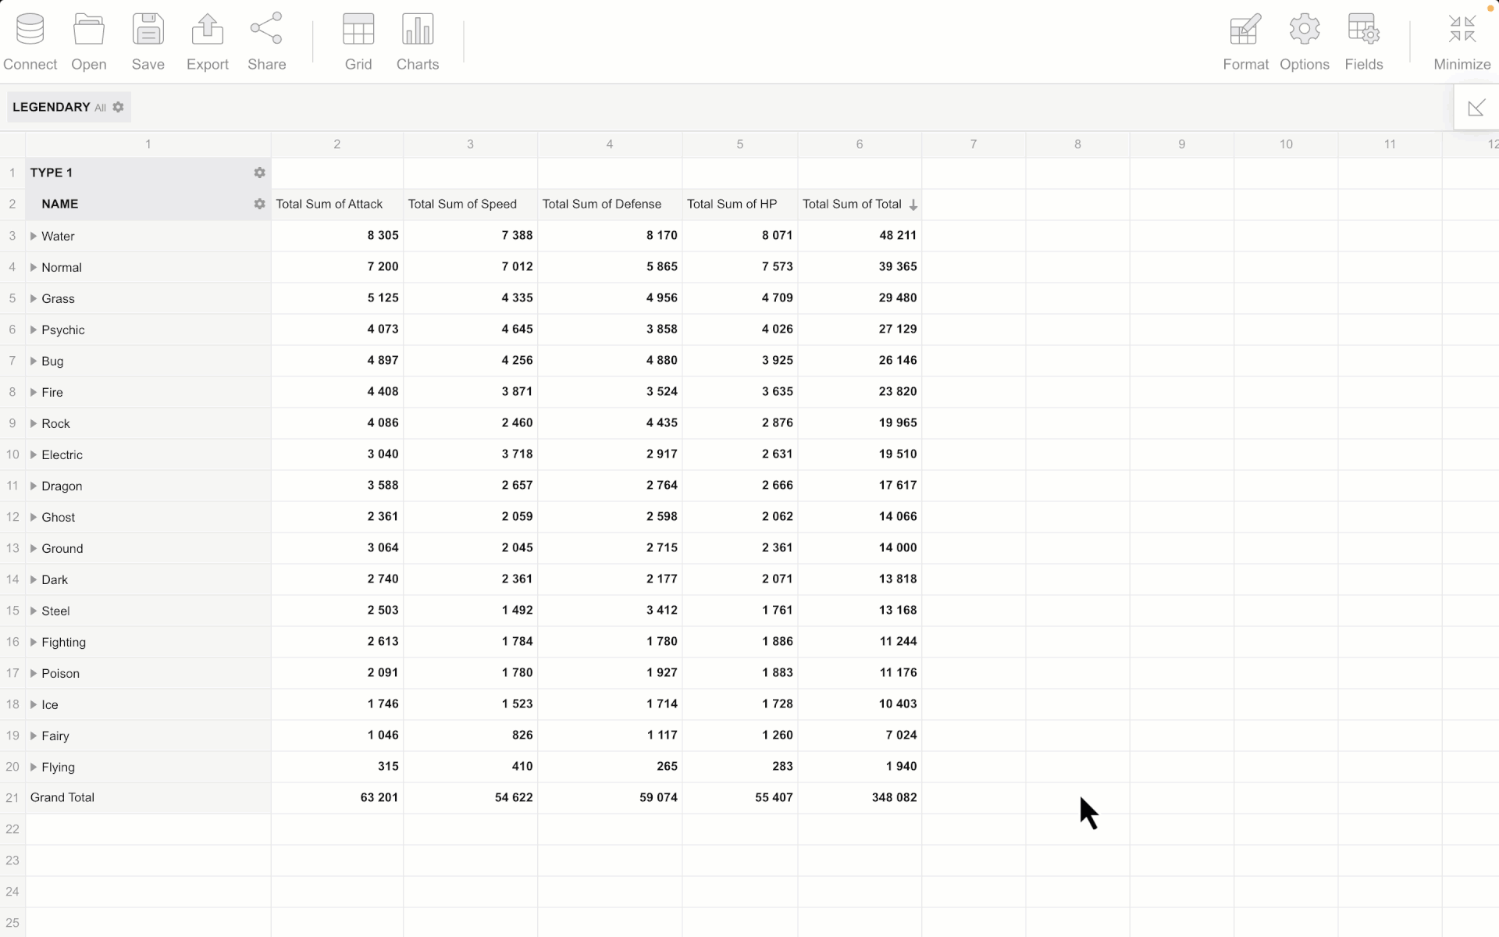Image resolution: width=1499 pixels, height=937 pixels.
Task: Select Flying speed cell 410
Action: (x=470, y=767)
